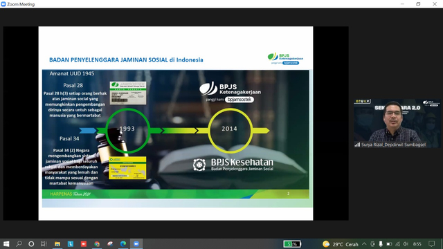
Task: Click the blue L app taskbar icon
Action: click(71, 244)
